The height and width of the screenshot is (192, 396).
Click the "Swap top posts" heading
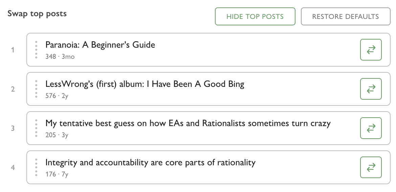[37, 14]
